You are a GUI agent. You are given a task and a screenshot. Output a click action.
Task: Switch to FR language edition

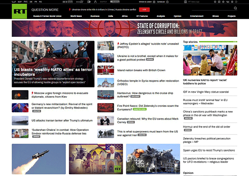point(36,2)
